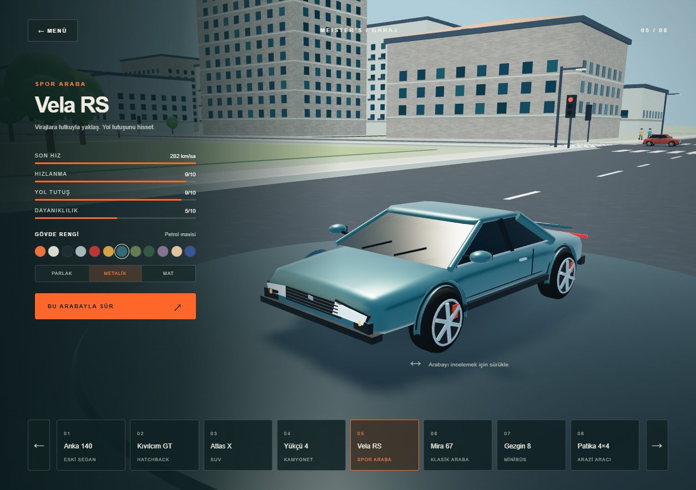The image size is (696, 490).
Task: Click the Petrol mavisi color name
Action: [x=180, y=234]
